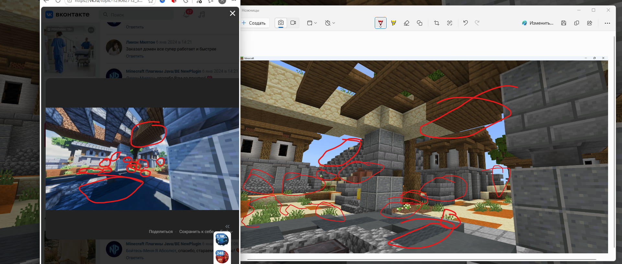The image size is (622, 264).
Task: Open the browser profile avatar
Action: click(x=222, y=1)
